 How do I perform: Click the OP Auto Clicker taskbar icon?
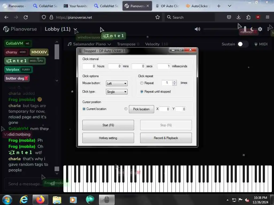coord(106,200)
